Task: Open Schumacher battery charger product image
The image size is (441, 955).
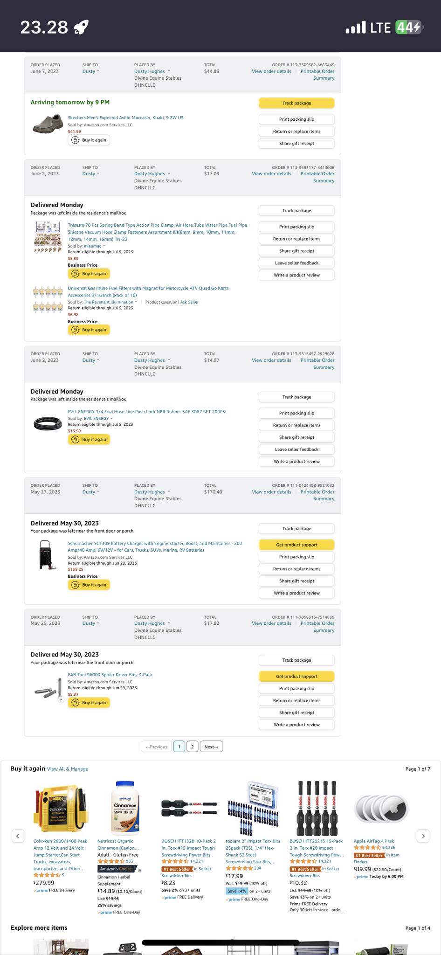Action: point(47,554)
